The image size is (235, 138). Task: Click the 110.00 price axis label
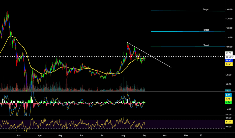229,37
